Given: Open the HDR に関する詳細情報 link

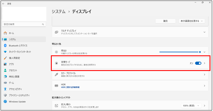Looking at the screenshot, I should coord(70,87).
